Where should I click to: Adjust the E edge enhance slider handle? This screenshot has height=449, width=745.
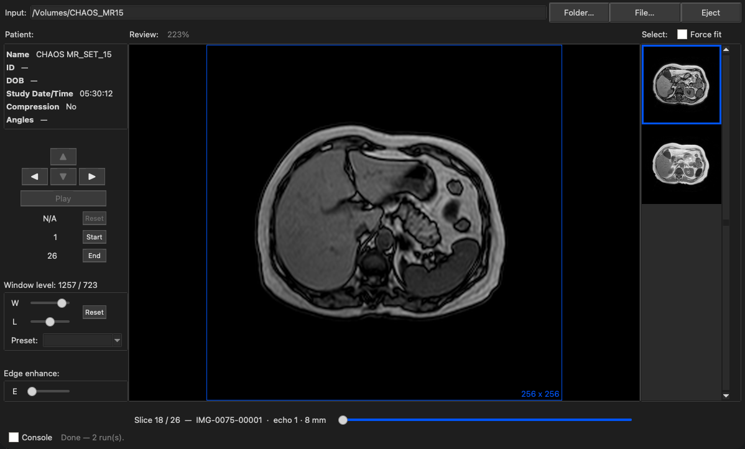(32, 392)
